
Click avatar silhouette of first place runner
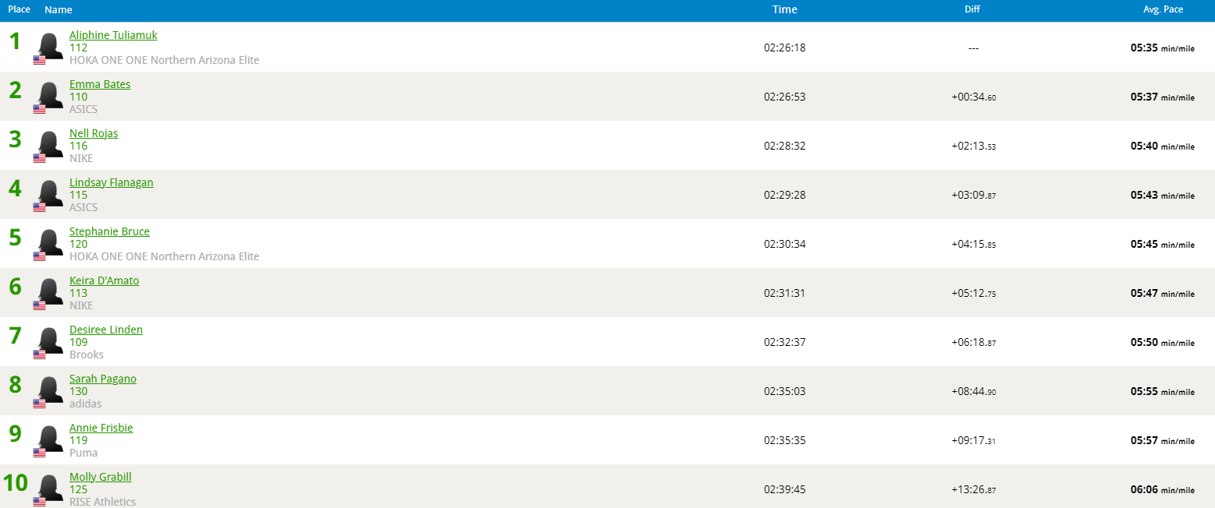click(x=50, y=46)
